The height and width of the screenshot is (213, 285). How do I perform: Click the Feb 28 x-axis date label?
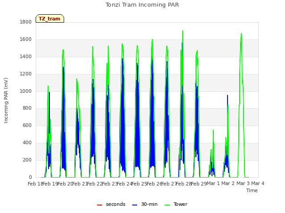pyautogui.click(x=184, y=184)
